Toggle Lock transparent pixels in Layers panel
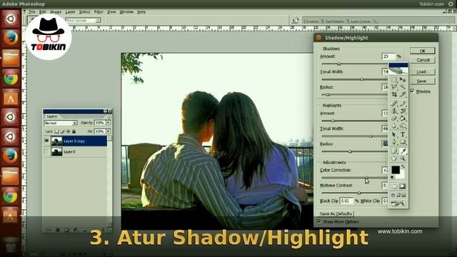457x257 pixels. [x=57, y=131]
